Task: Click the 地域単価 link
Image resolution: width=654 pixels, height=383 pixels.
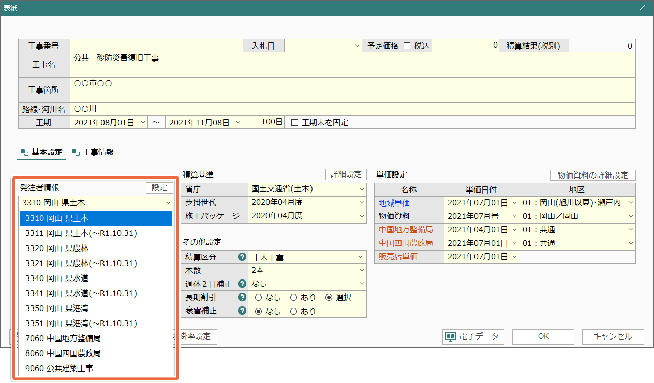Action: pos(394,203)
